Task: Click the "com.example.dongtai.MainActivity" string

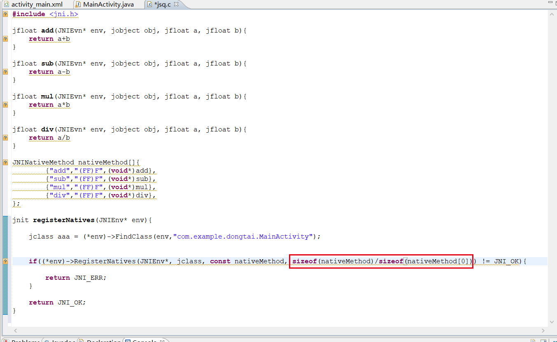Action: click(243, 237)
